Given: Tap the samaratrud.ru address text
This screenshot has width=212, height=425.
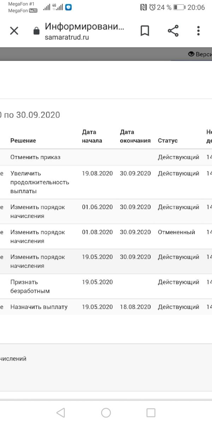Looking at the screenshot, I should coord(67,37).
